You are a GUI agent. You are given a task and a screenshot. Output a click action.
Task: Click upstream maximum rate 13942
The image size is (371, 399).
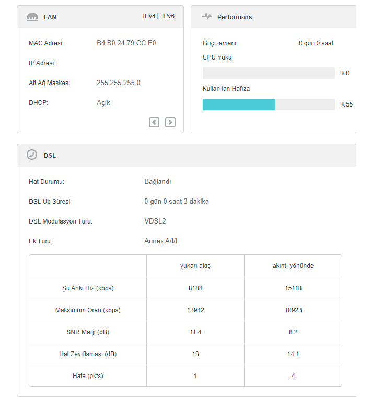[195, 310]
